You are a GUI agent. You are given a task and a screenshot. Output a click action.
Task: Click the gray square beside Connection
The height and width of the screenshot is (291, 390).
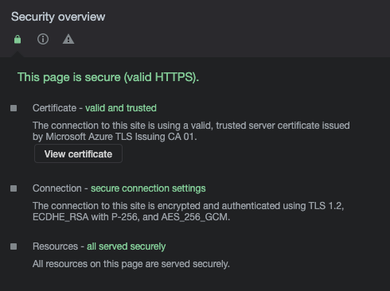click(14, 188)
